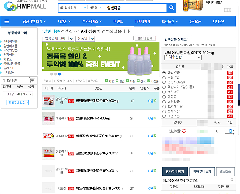
Task: Open 상품명 dropdown in top search bar
Action: [96, 8]
